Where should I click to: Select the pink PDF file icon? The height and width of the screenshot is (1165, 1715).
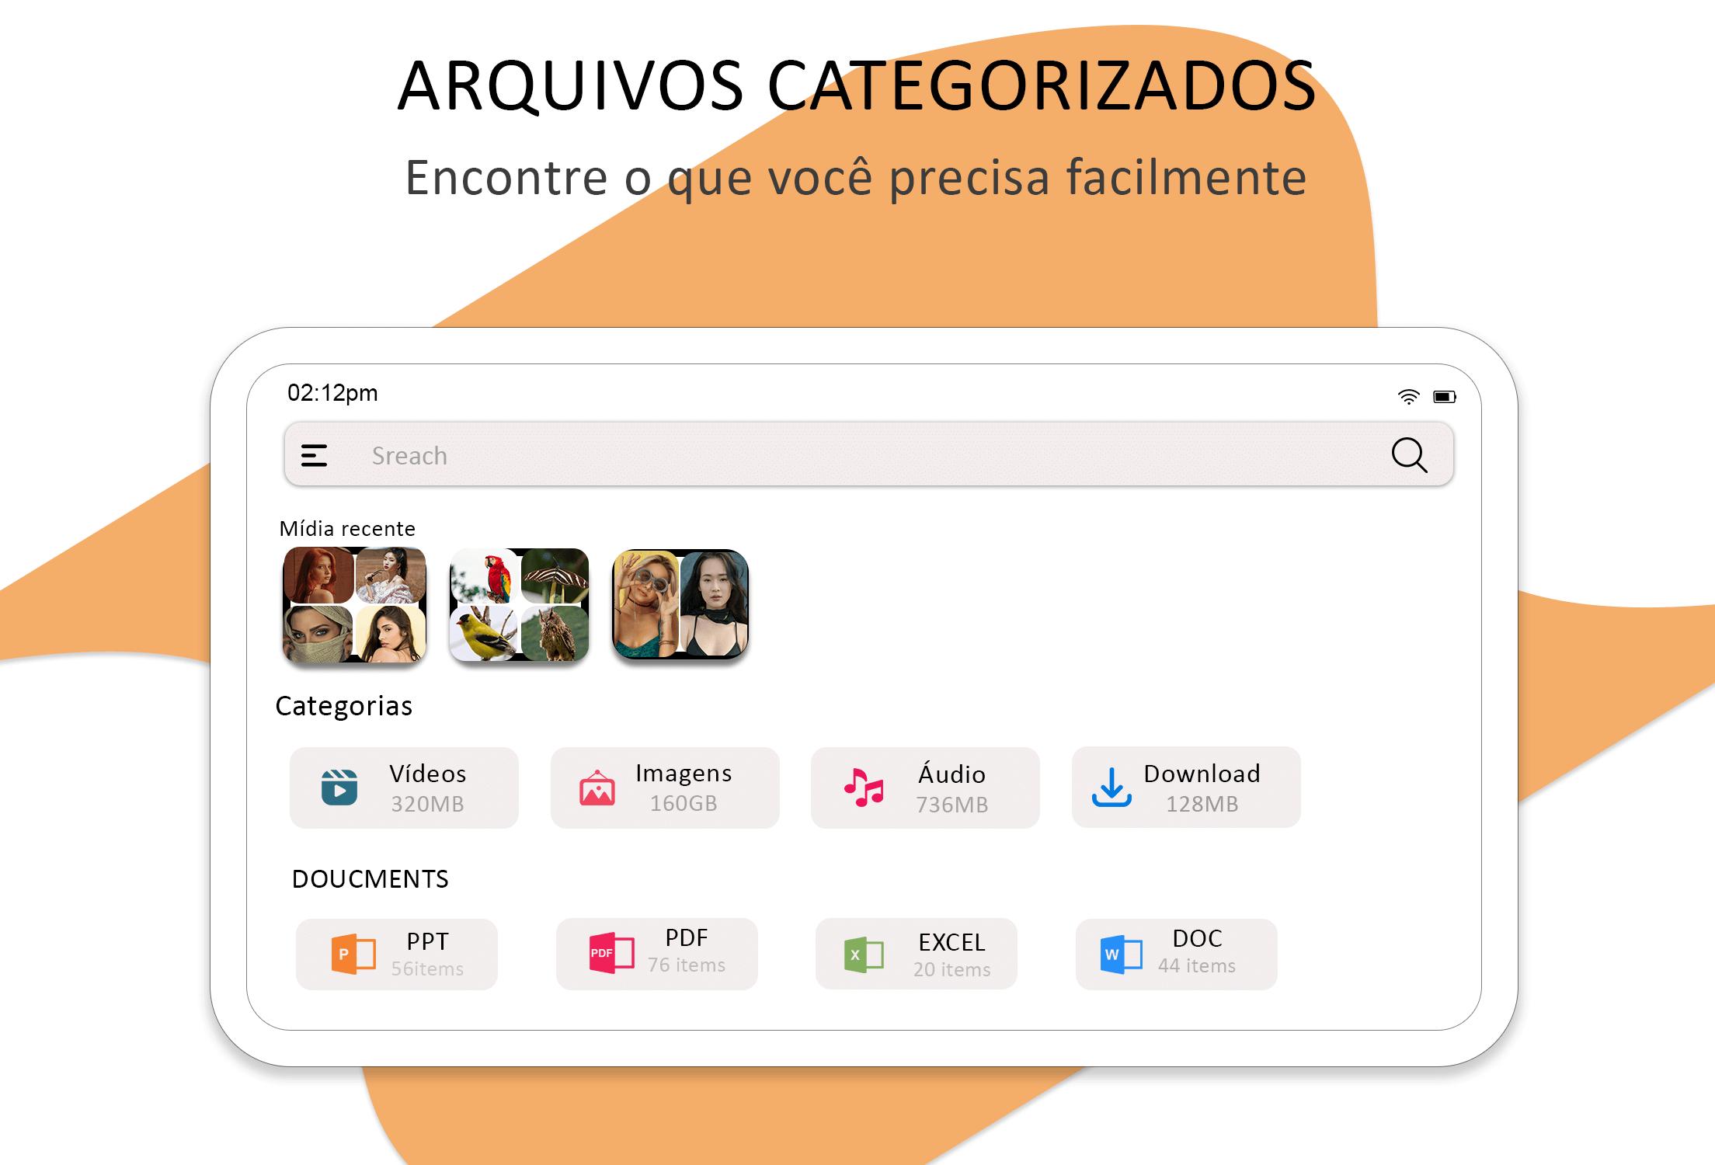click(x=612, y=953)
